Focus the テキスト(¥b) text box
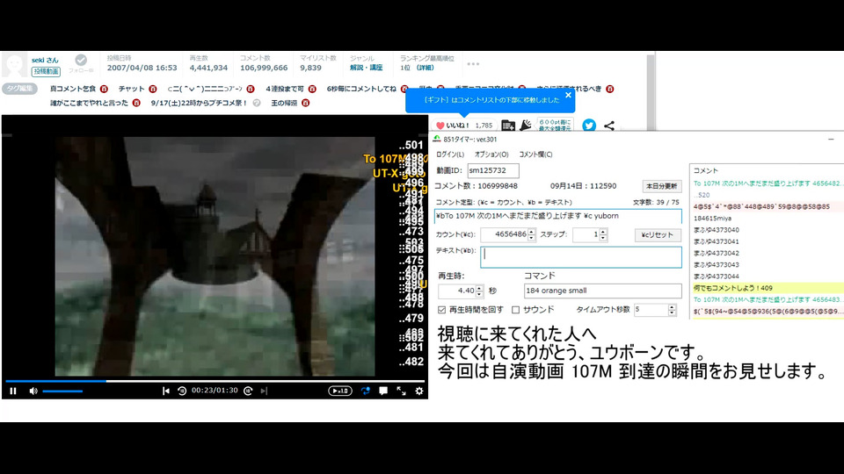 pyautogui.click(x=581, y=257)
